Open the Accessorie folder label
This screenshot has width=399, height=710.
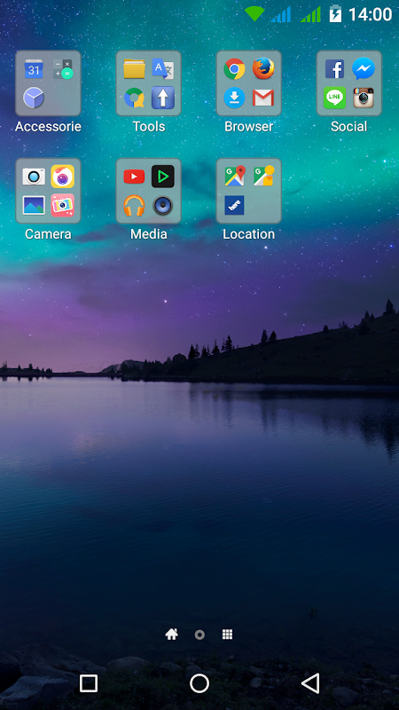point(48,126)
